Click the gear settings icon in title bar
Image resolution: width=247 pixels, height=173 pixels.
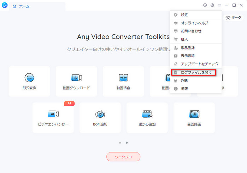tap(212, 5)
